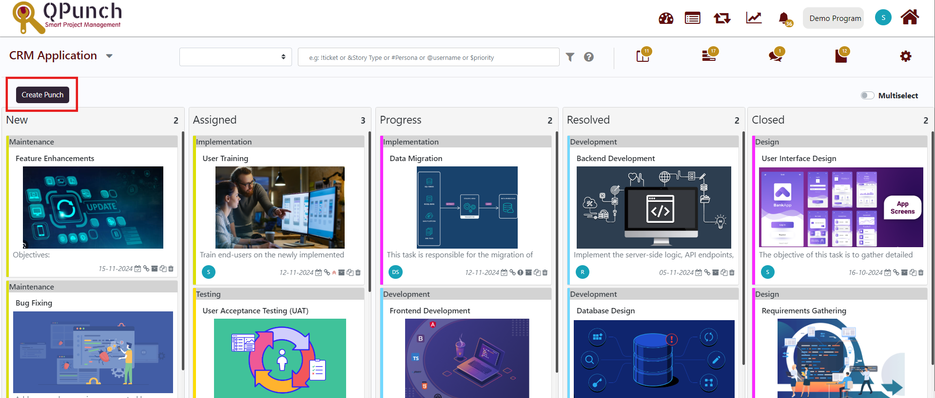Open User Acceptance Testing (UAT) punch title
This screenshot has width=935, height=398.
click(x=255, y=311)
